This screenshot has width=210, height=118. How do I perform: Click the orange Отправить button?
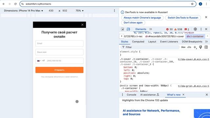[59, 70]
